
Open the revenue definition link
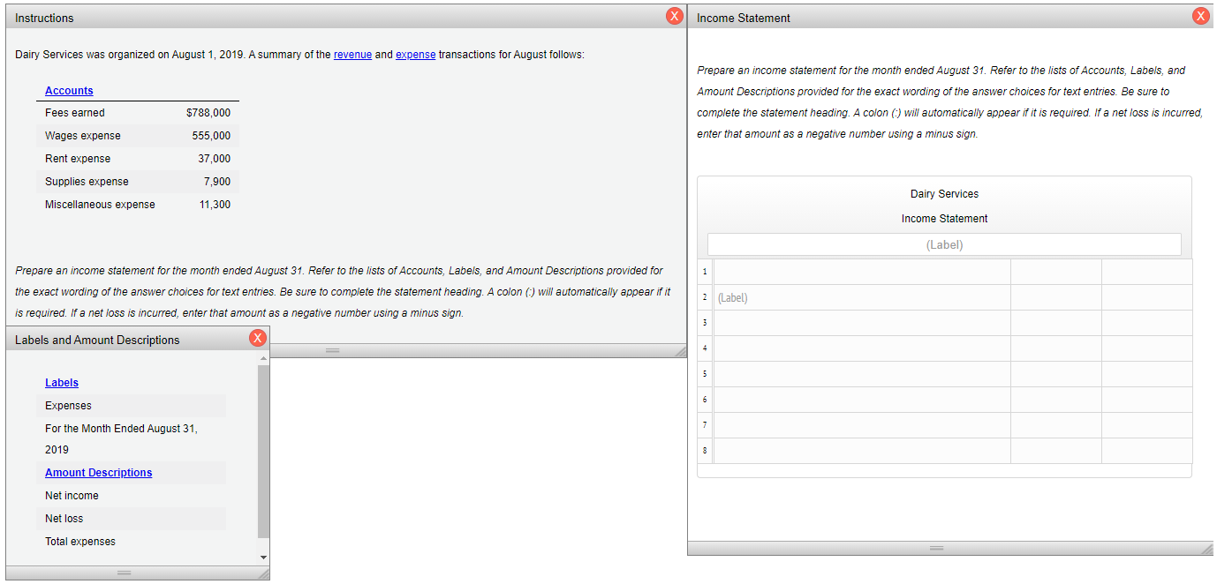pos(352,54)
